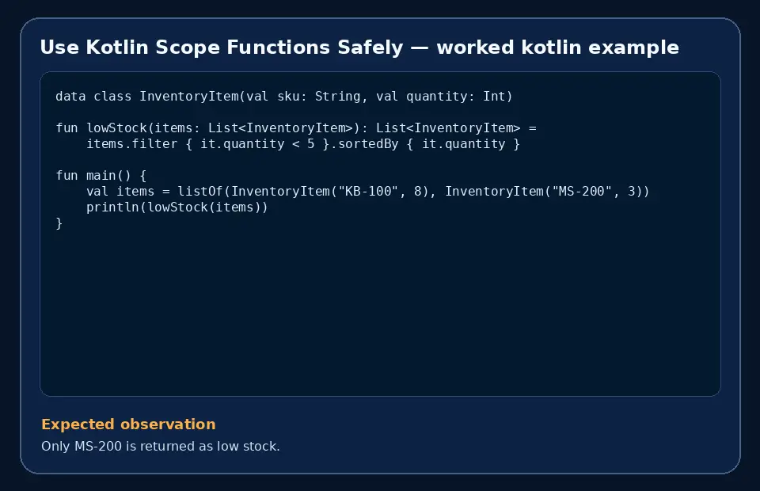The height and width of the screenshot is (491, 760).
Task: Click the closing brace of main
Action: (x=59, y=223)
